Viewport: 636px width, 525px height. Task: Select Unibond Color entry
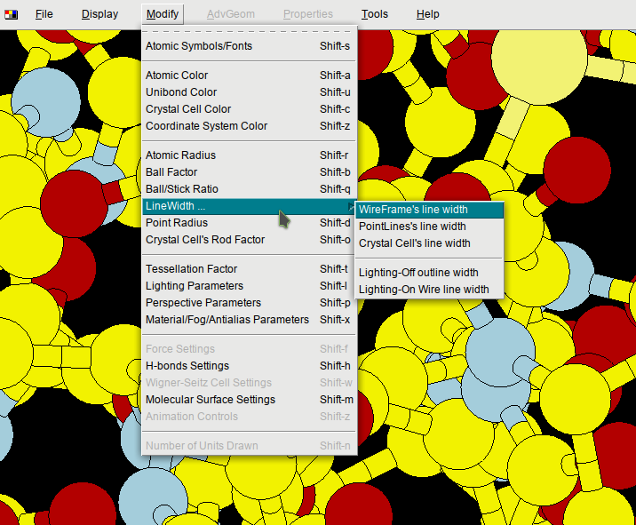(249, 92)
